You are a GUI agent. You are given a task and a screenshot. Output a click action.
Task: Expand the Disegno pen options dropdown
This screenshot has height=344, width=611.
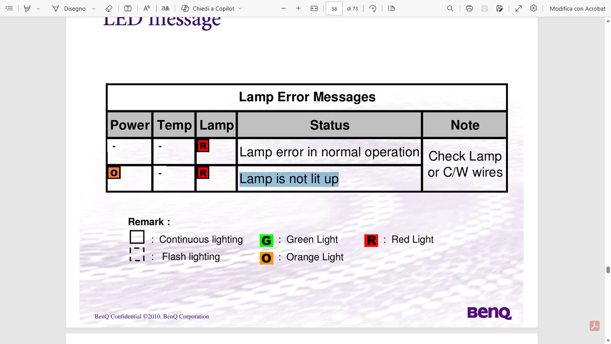coord(94,9)
